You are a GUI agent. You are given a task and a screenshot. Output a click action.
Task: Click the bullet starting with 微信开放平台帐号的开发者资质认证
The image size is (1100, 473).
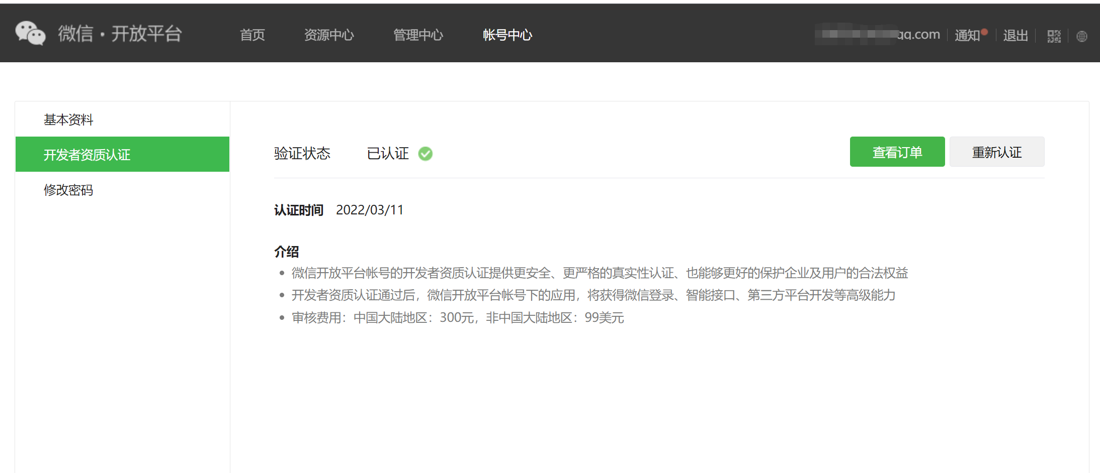(x=600, y=273)
